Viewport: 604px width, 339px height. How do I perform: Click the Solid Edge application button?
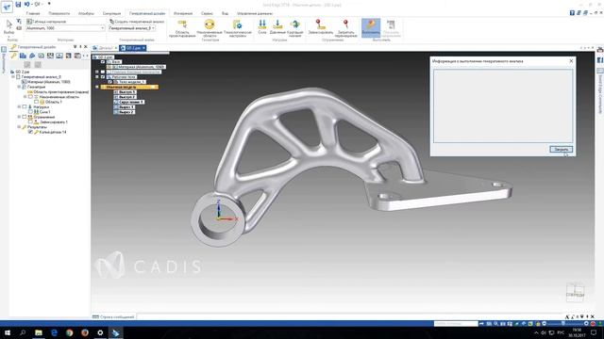[x=7, y=7]
